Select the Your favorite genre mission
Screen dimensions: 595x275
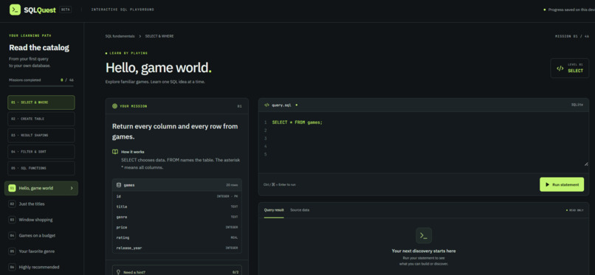pyautogui.click(x=41, y=251)
